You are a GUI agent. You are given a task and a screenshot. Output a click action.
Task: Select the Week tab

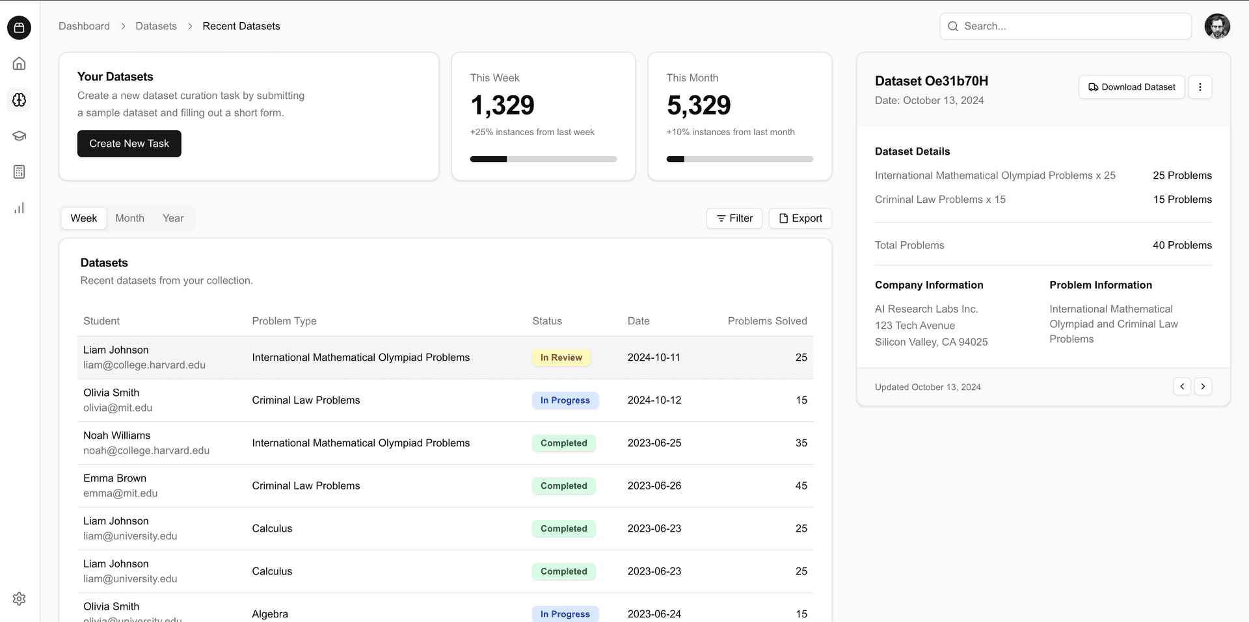pyautogui.click(x=84, y=218)
